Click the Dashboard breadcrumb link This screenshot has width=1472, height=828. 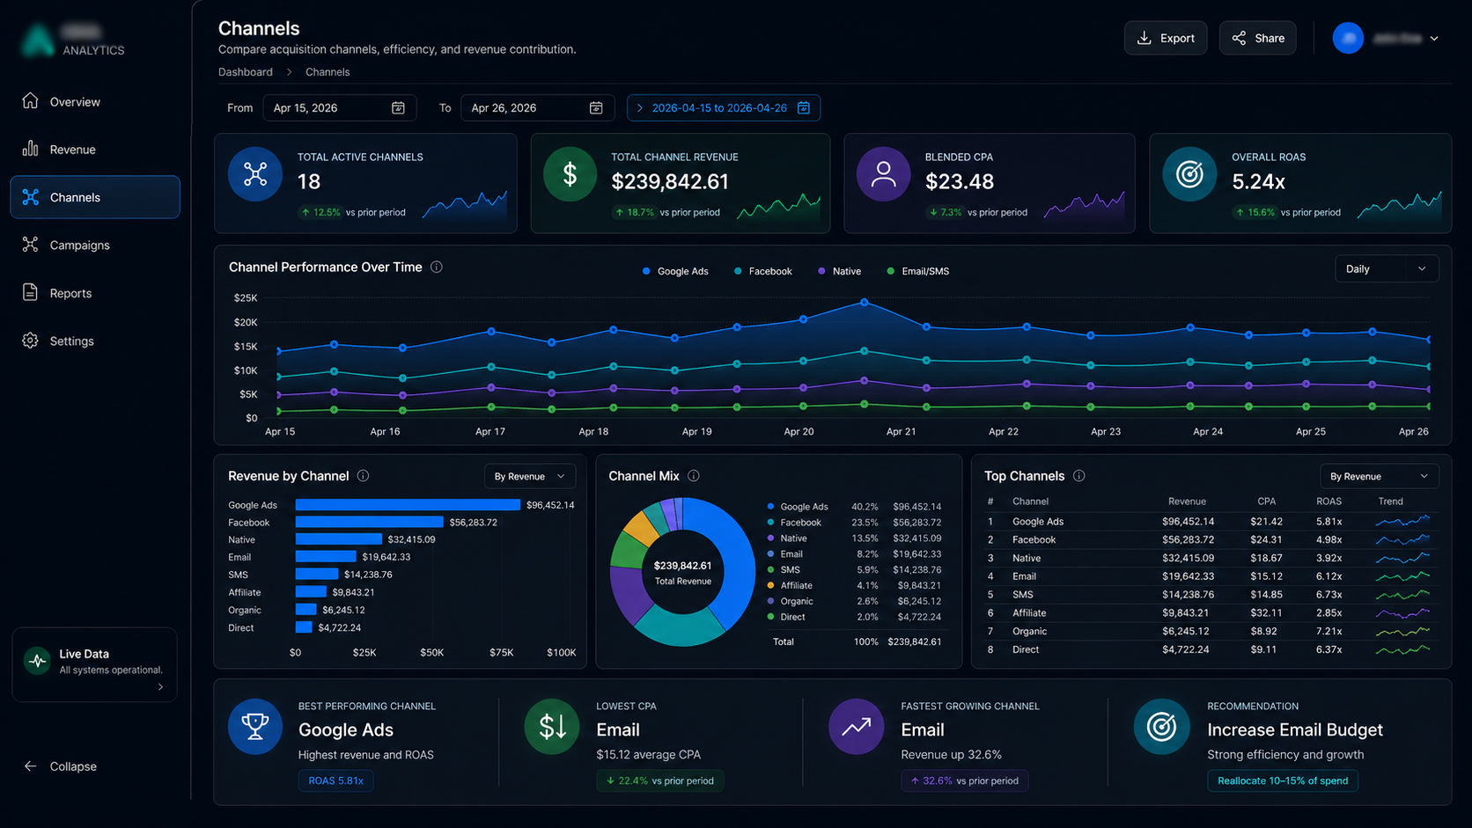246,72
